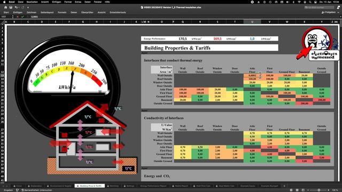Screen dimensions: 342x192
Task: Switch to the Matrix Report sheet tab
Action: 180,186
